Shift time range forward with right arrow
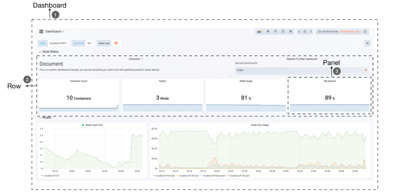The width and height of the screenshot is (397, 193). point(311,32)
